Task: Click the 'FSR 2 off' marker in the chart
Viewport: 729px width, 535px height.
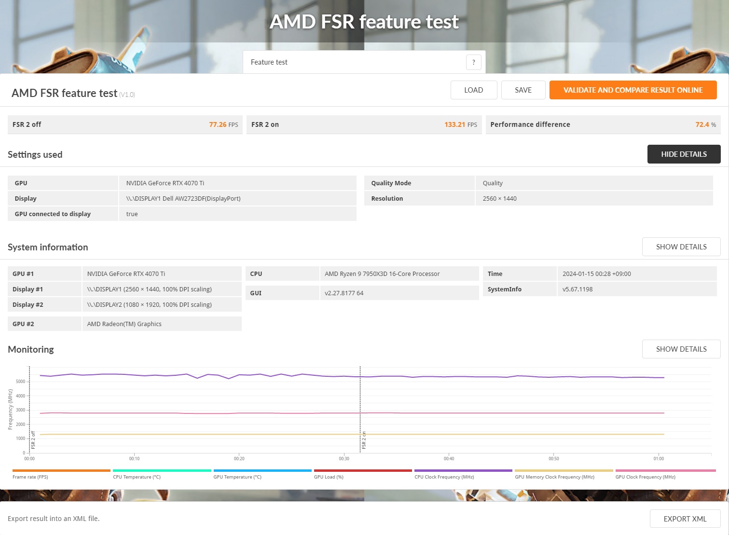Action: pos(33,440)
